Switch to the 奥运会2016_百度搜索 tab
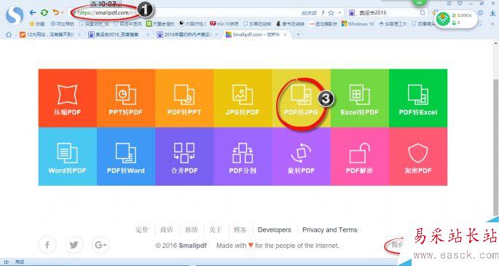The image size is (499, 266). point(119,34)
